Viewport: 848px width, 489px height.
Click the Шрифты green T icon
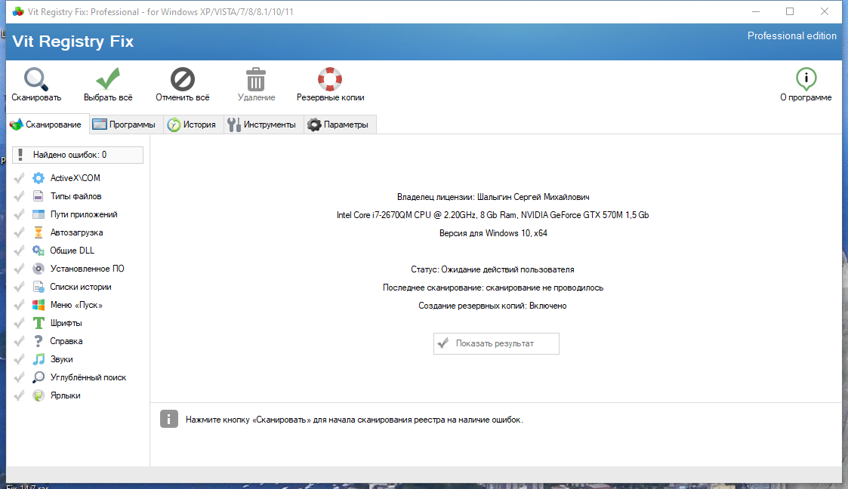[x=39, y=323]
